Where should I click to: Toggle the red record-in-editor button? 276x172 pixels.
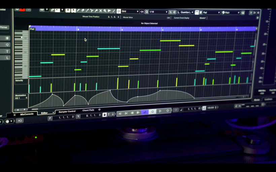[x=22, y=10]
